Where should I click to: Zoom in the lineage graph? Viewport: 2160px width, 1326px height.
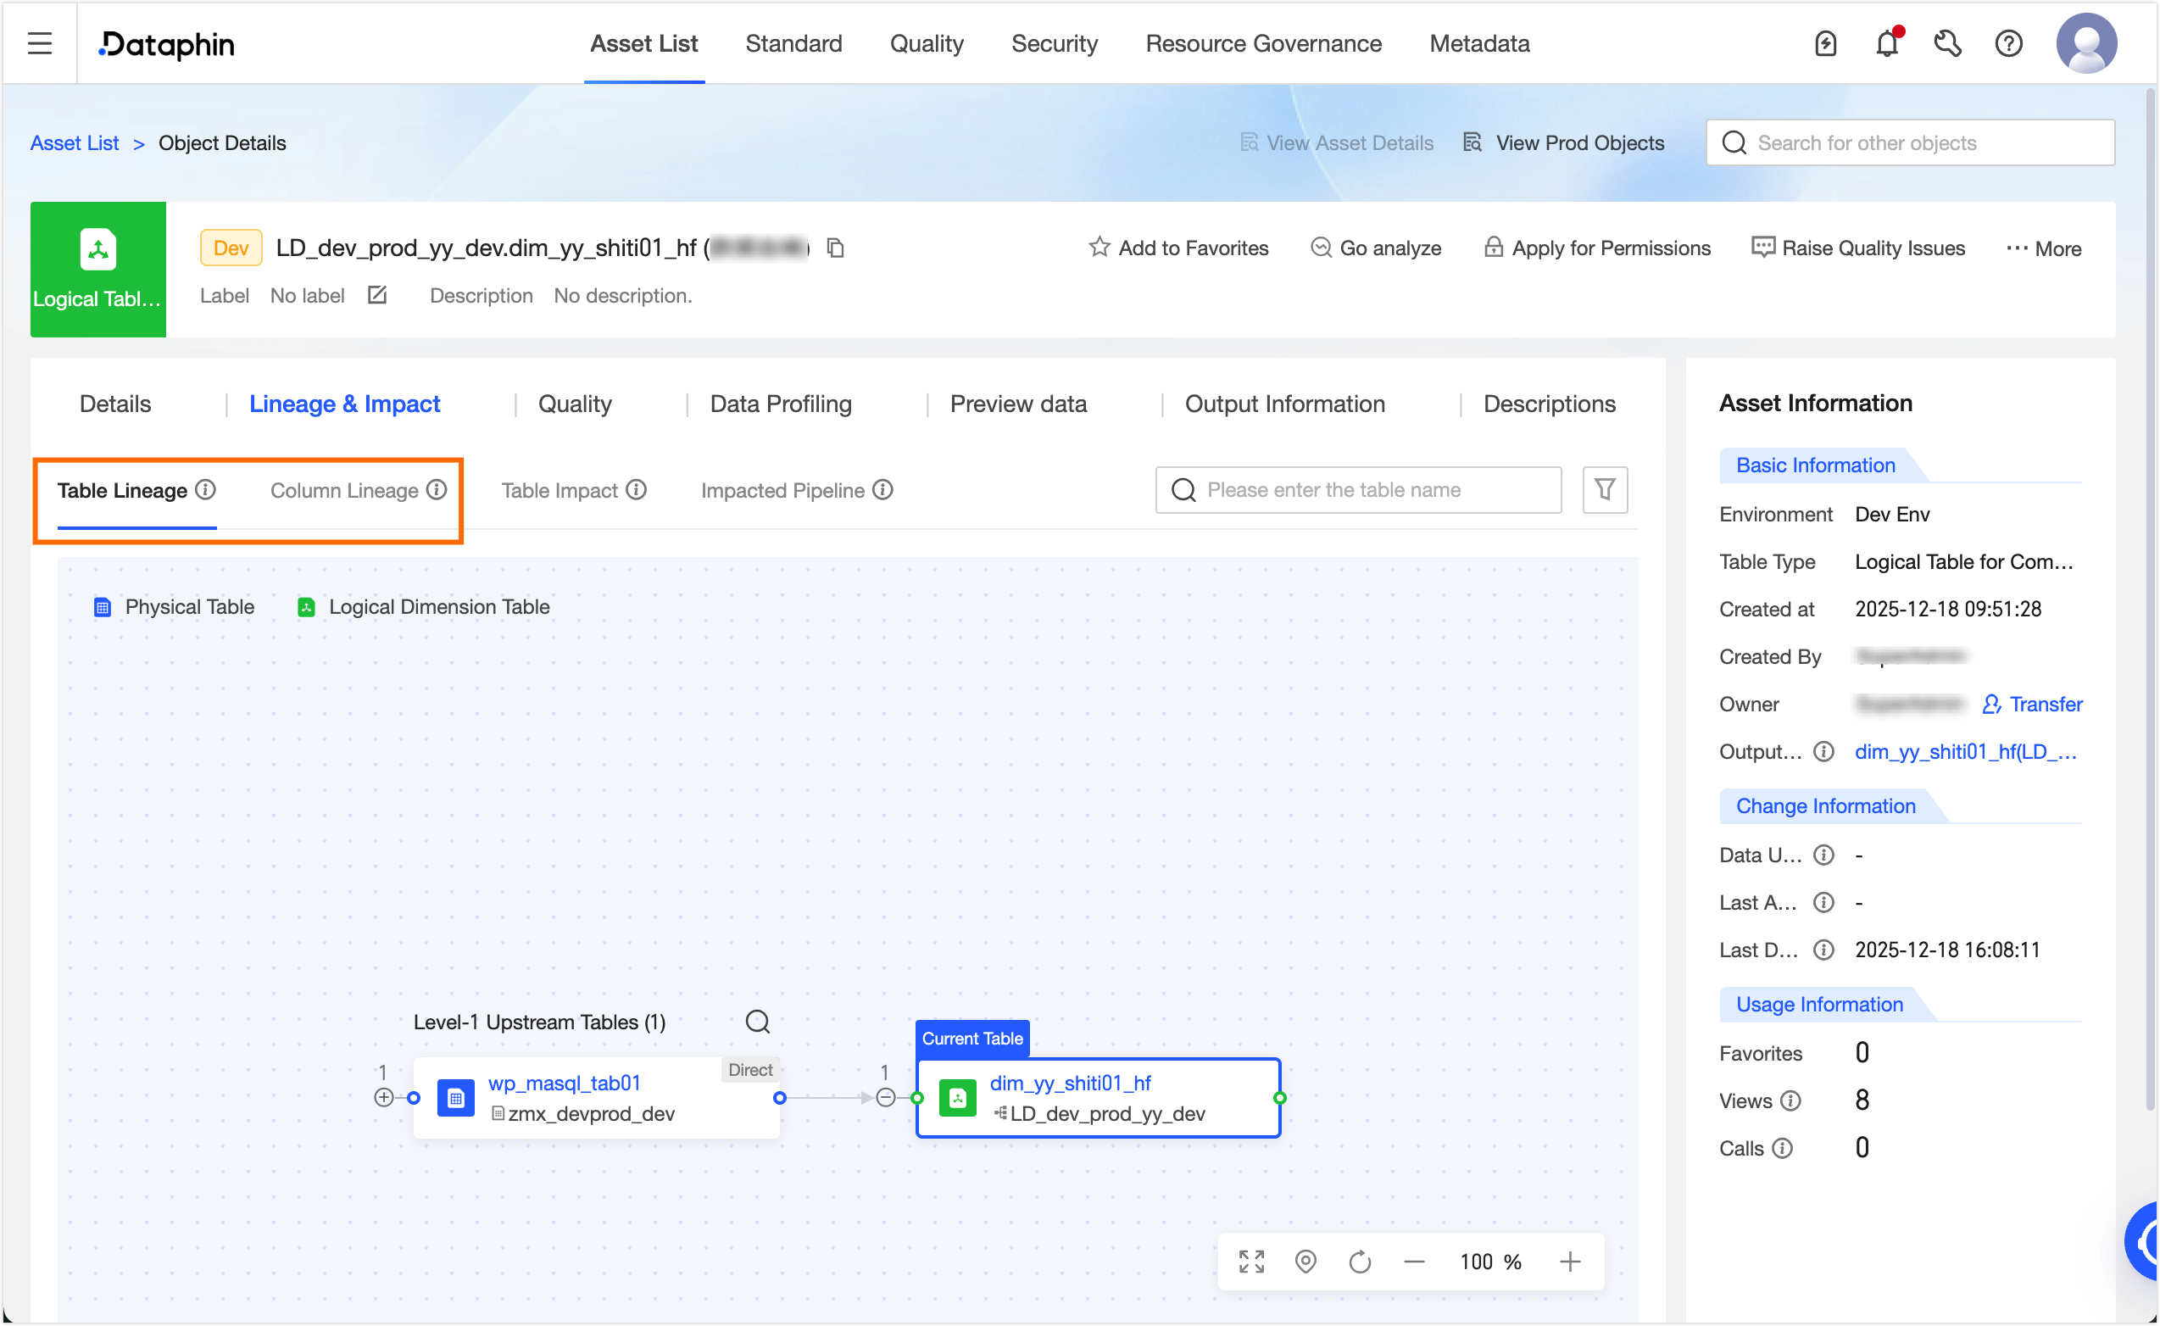coord(1570,1261)
